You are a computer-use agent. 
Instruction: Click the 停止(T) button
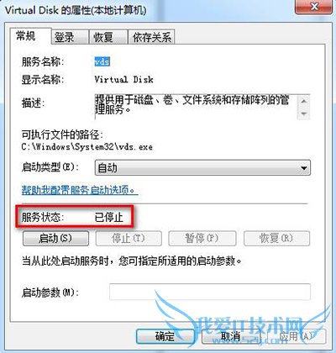pyautogui.click(x=129, y=239)
